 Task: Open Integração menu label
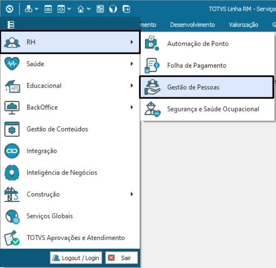click(x=42, y=151)
